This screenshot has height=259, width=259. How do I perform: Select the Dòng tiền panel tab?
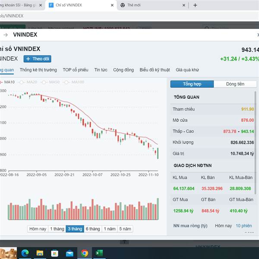(x=235, y=84)
